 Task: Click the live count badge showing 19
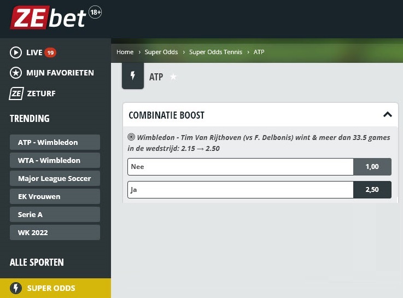tap(50, 52)
